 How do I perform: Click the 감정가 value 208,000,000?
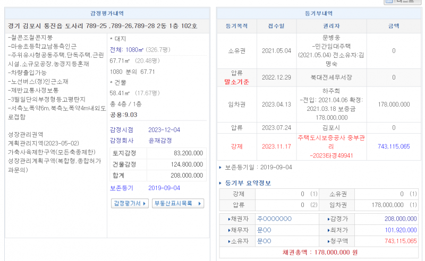(x=400, y=219)
